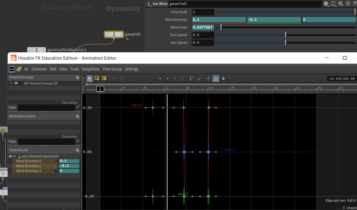Toggle the highlighted horizontal snap toolbar button
The image size is (357, 210).
[x=216, y=78]
